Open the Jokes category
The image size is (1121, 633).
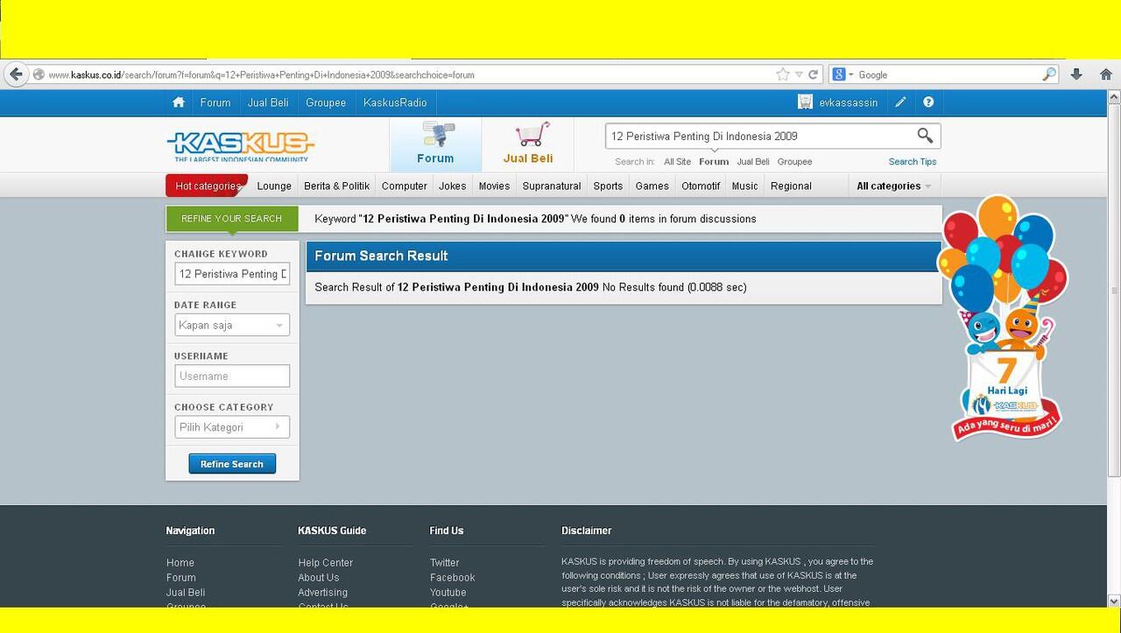(x=453, y=186)
